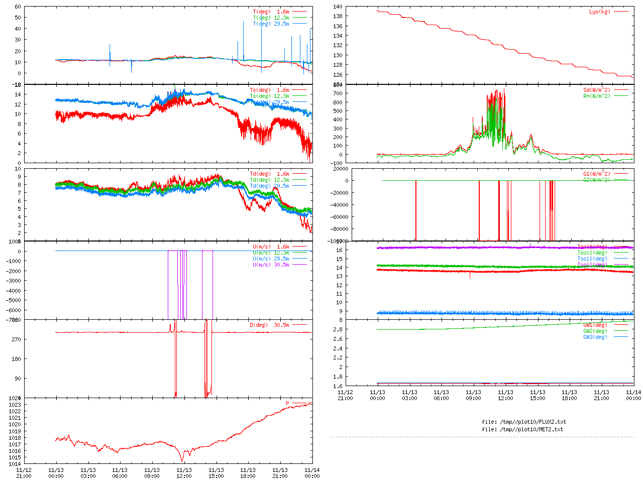Click the MET2.txt file path text
Viewport: 643px width, 482px height.
522,429
